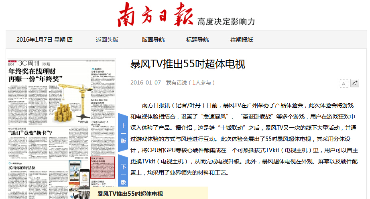This screenshot has width=370, height=199.
Task: Open 返回头版 navigation link
Action: 107,40
